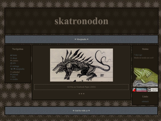Click the red and white badge

tap(134, 90)
